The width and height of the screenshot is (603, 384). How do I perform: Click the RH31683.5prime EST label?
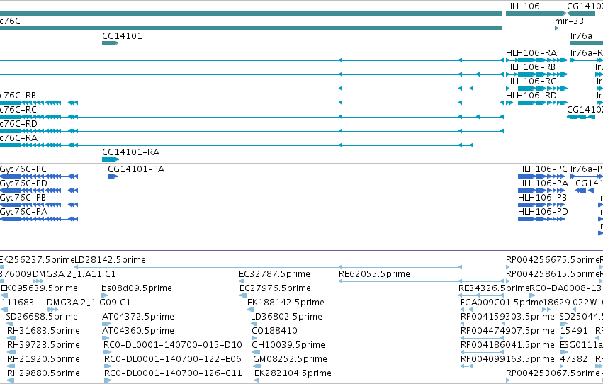point(43,331)
